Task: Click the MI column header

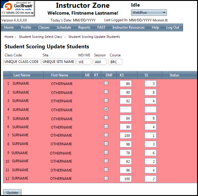Action: pyautogui.click(x=87, y=75)
